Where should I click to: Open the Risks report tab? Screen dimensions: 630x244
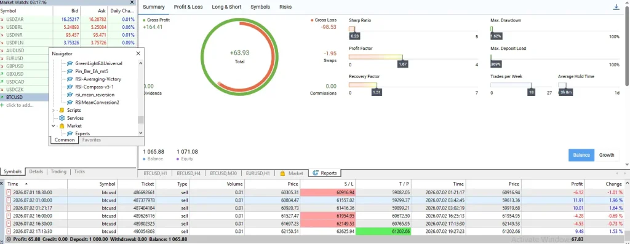(x=285, y=7)
